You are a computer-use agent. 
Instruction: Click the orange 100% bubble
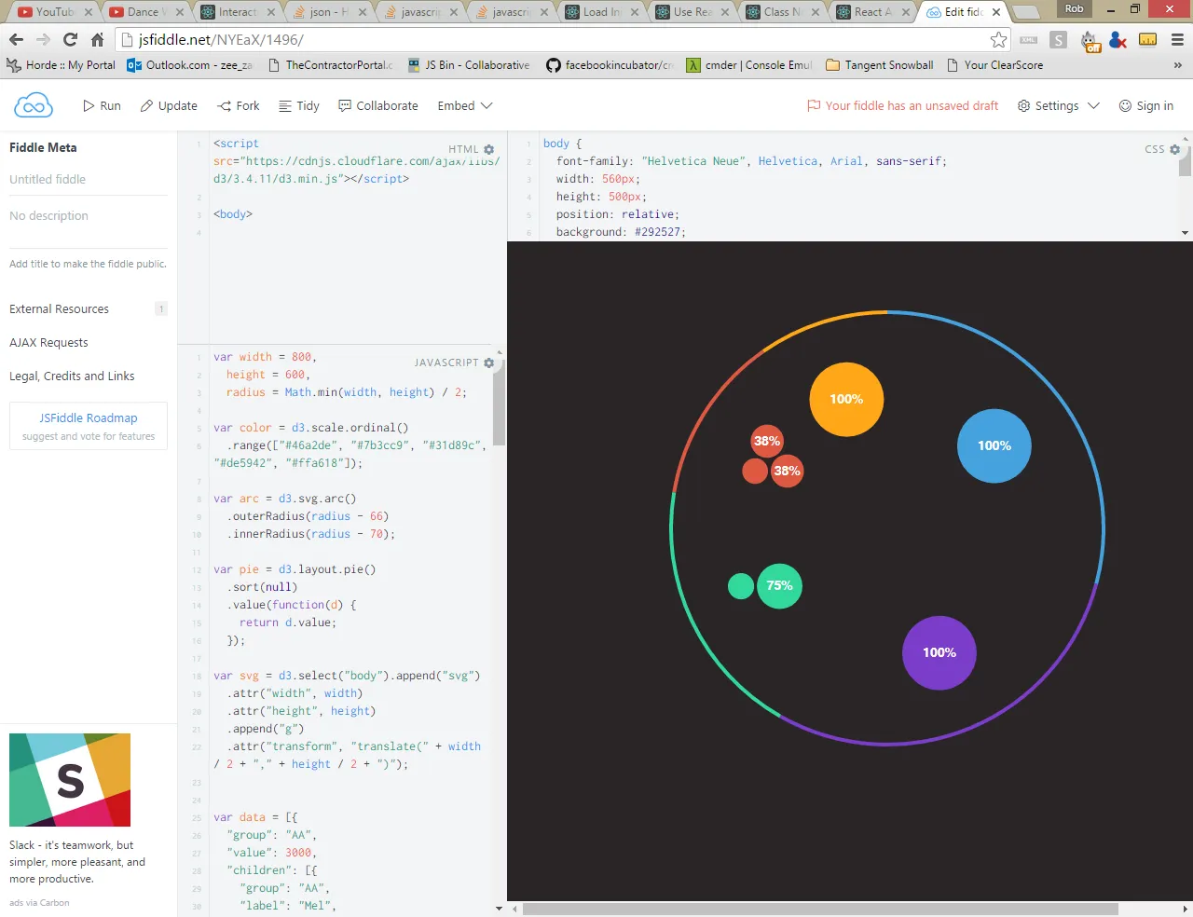[846, 399]
